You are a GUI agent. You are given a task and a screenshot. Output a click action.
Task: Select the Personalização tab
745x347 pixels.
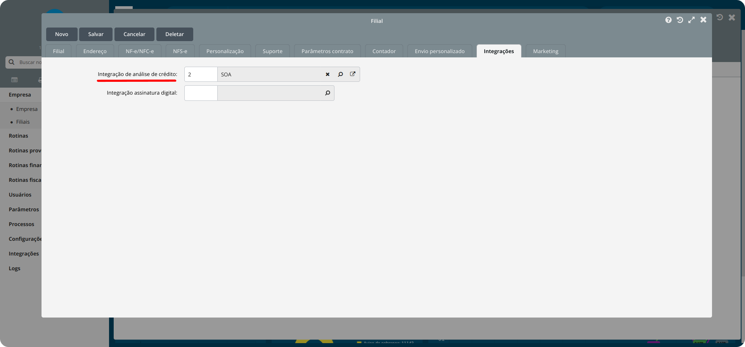pyautogui.click(x=225, y=51)
